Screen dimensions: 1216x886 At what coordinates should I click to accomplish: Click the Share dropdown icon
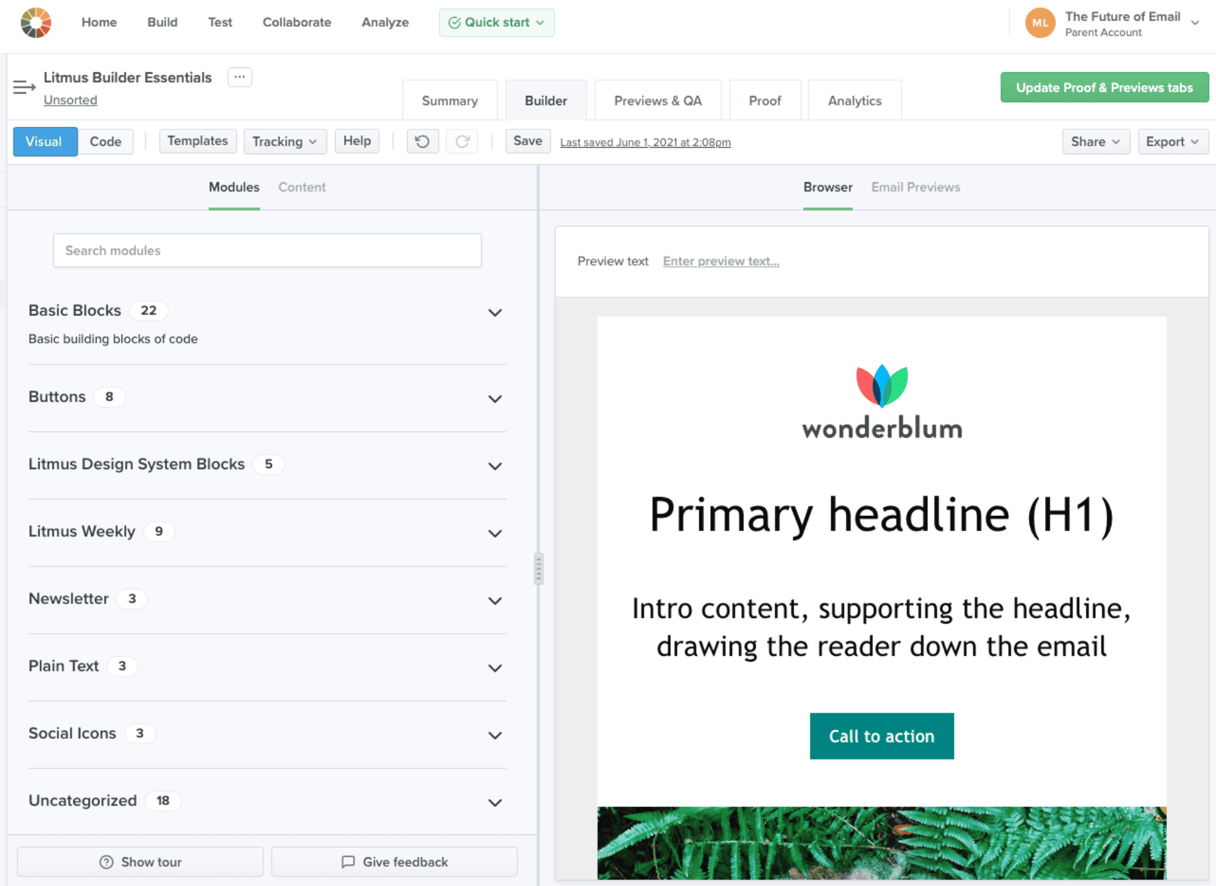1115,142
